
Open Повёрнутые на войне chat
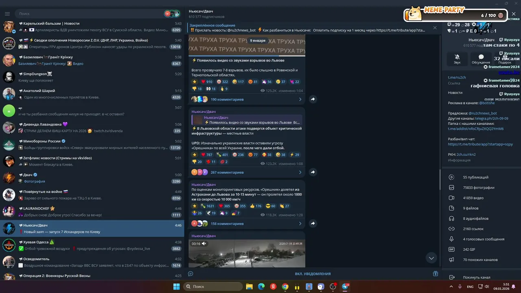[x=92, y=195]
